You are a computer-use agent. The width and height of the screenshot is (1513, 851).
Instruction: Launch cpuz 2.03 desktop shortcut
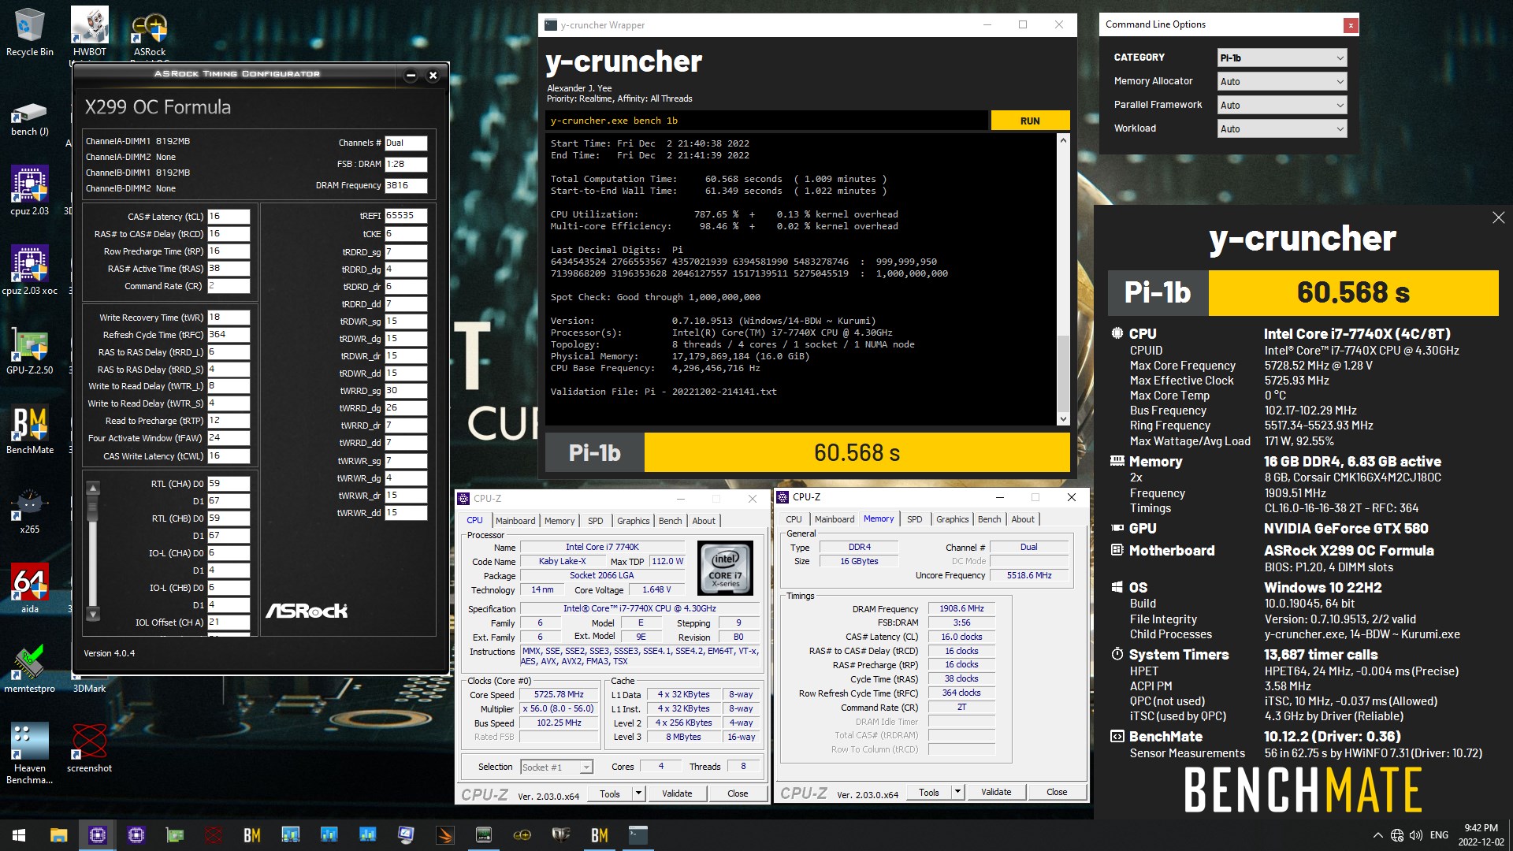pos(30,191)
